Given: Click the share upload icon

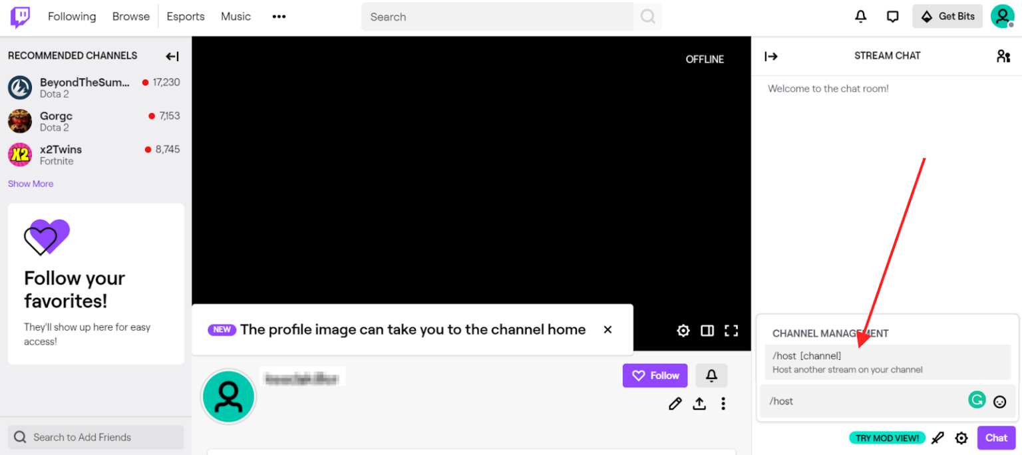Looking at the screenshot, I should click(699, 403).
